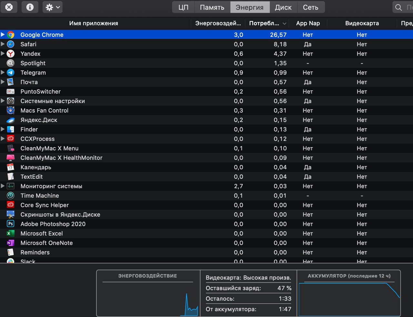Expand the CCXProcess process row
The width and height of the screenshot is (413, 317).
3,138
